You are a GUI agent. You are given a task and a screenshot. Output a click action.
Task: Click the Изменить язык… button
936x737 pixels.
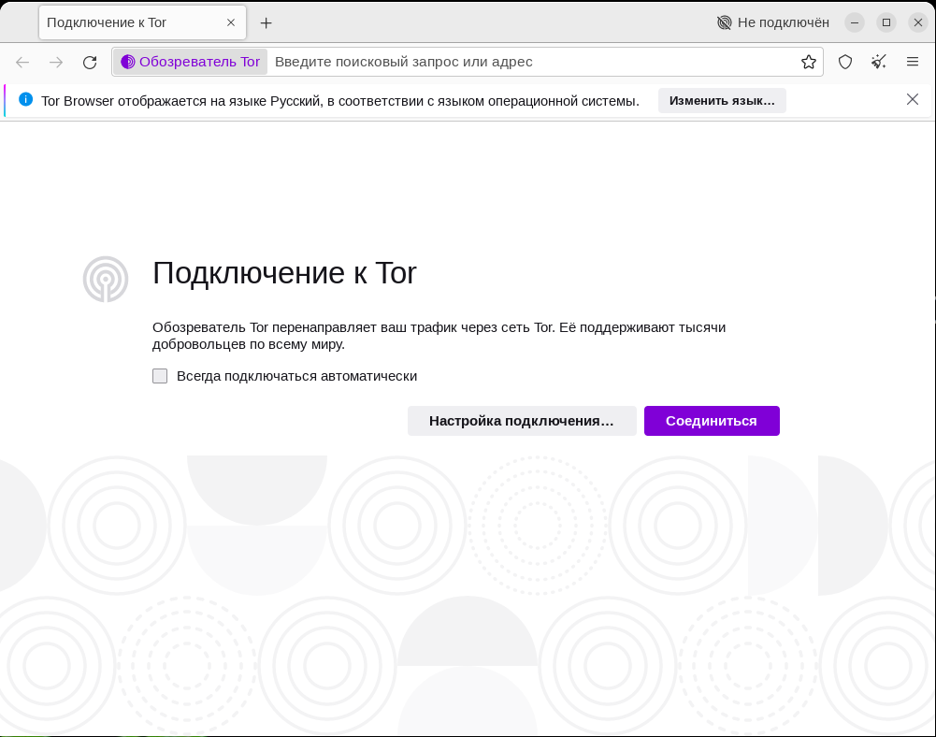[x=722, y=100]
